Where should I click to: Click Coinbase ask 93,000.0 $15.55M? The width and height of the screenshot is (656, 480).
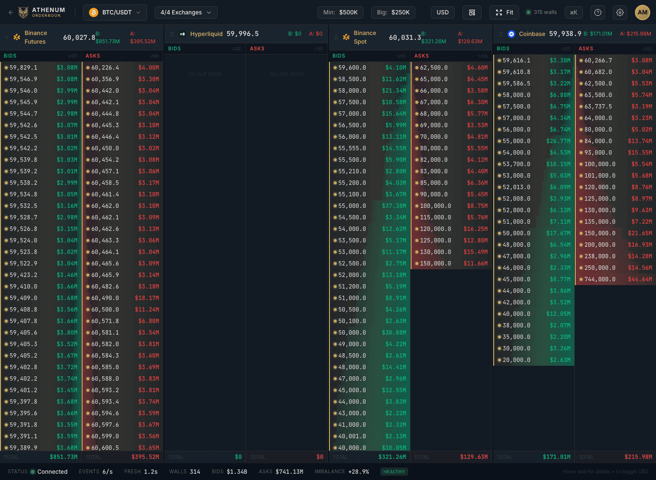(616, 153)
